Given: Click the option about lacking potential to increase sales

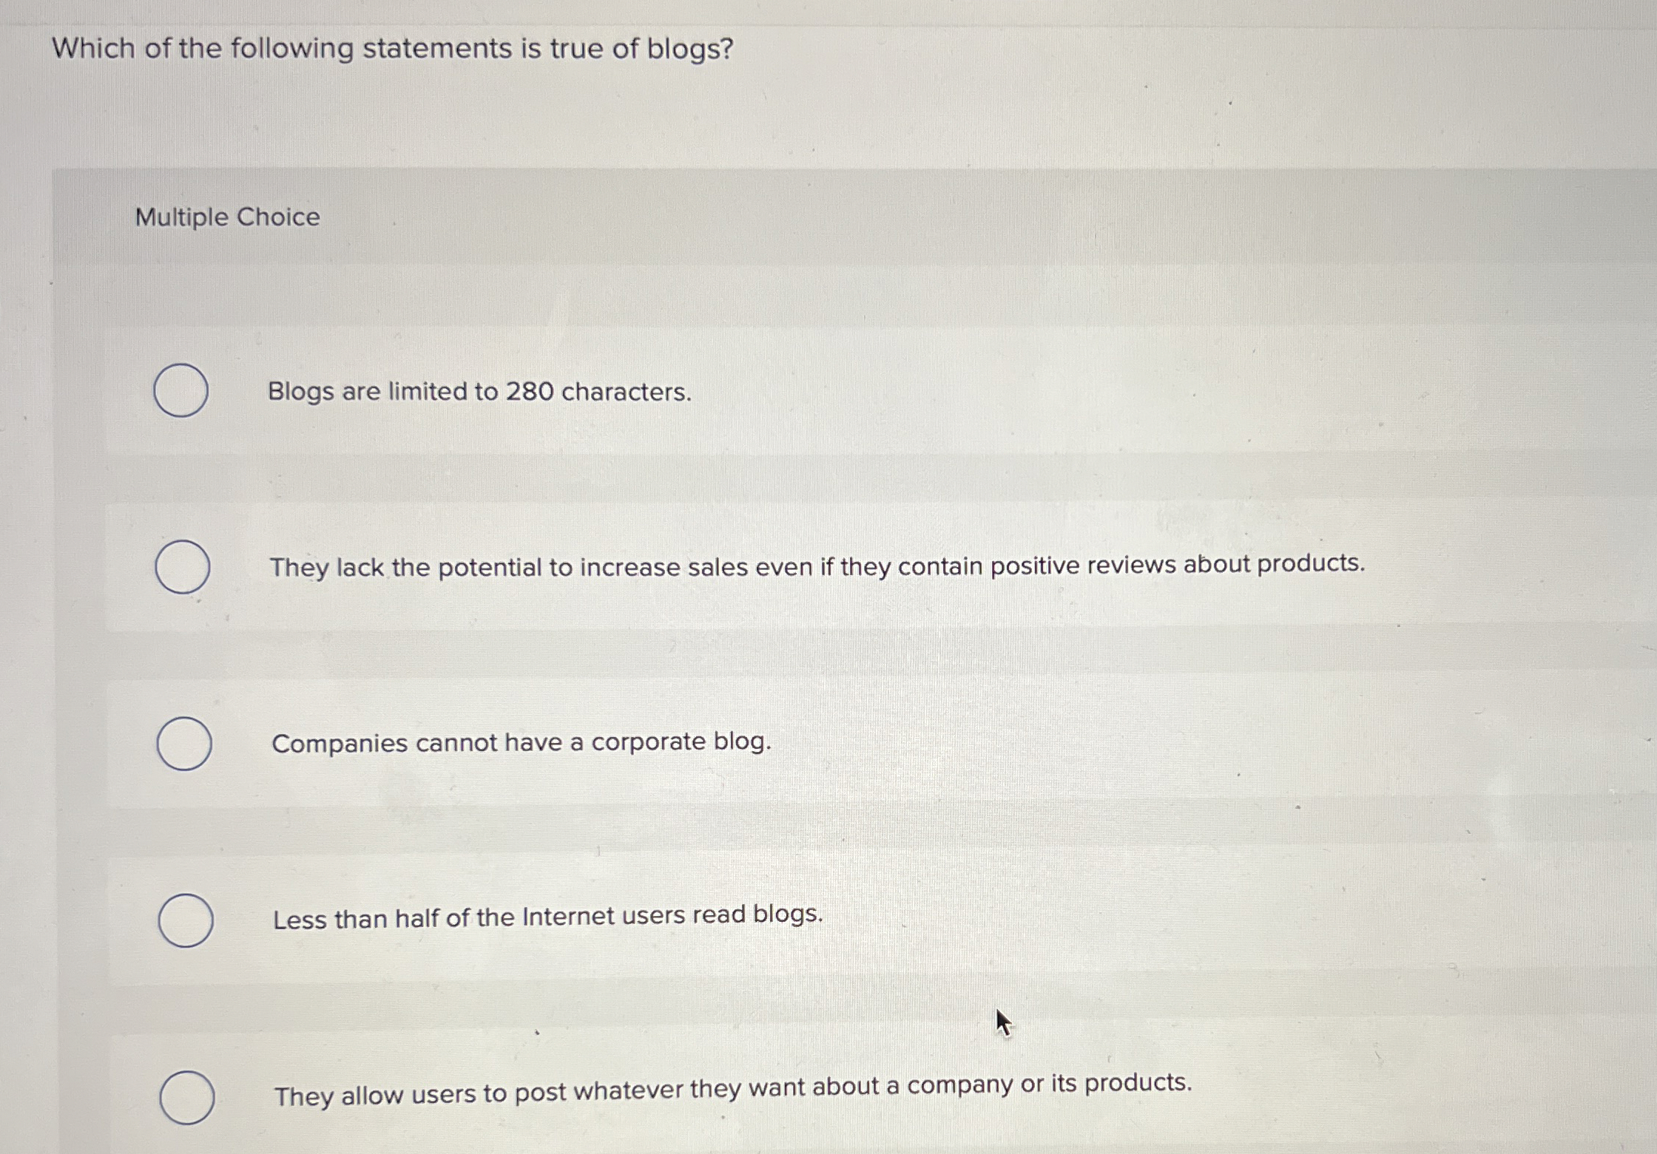Looking at the screenshot, I should 817,567.
